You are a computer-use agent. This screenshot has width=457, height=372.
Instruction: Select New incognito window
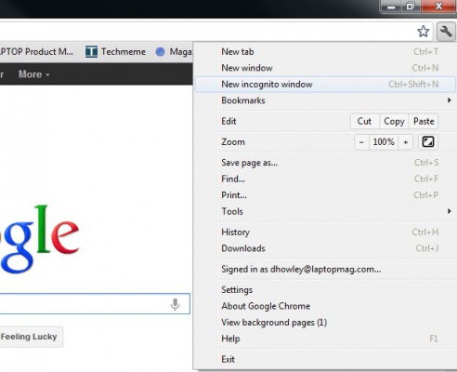[x=325, y=85]
